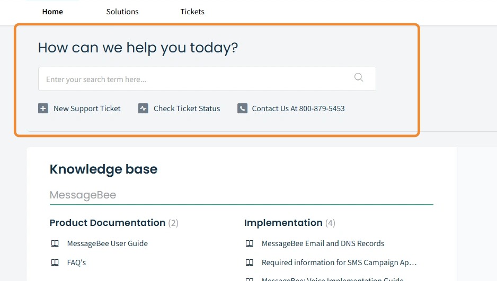Focus the search term input field

point(196,79)
